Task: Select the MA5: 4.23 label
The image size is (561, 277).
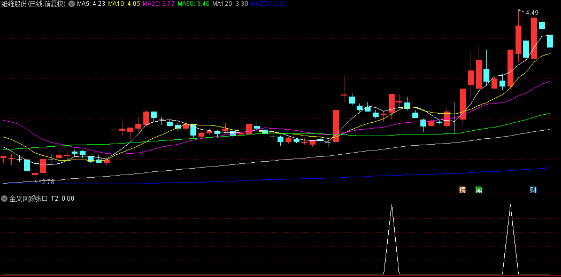Action: [91, 4]
